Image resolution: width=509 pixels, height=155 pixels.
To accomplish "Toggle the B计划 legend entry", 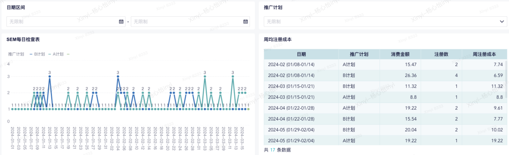I will pos(37,54).
